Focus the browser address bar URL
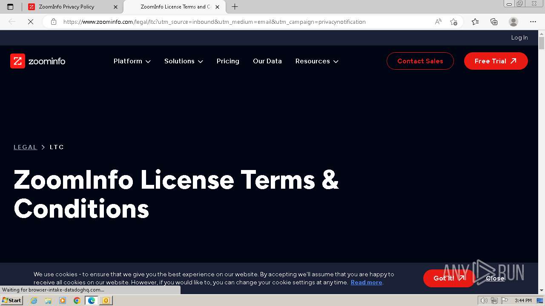Viewport: 545px width, 306px height. pos(214,22)
